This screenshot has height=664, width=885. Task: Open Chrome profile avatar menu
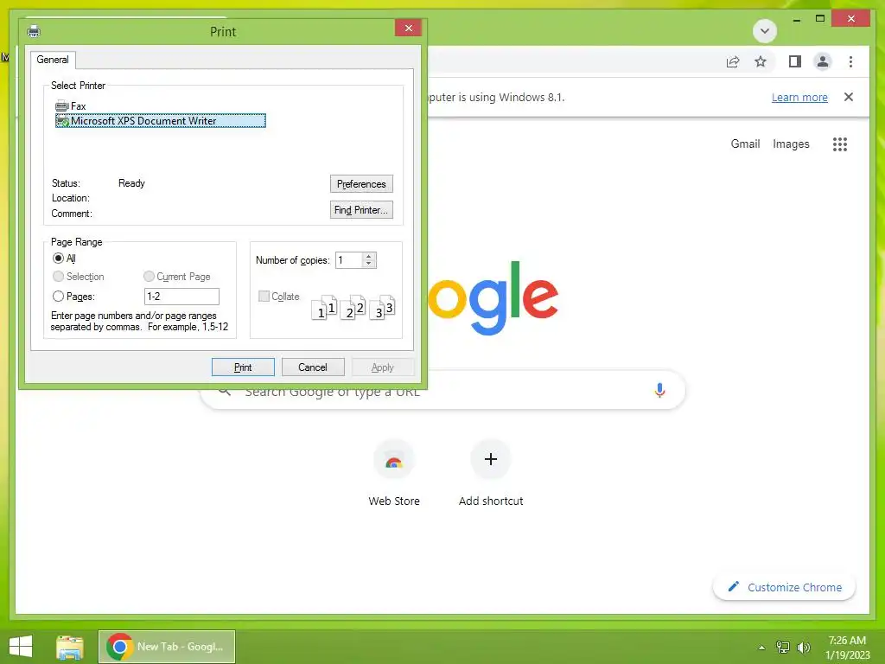coord(823,61)
